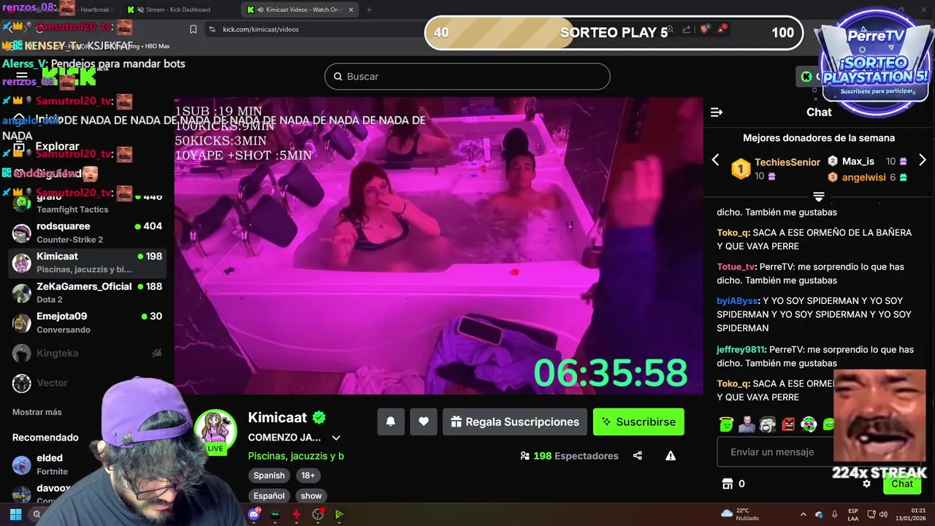Open Emejota09 channel in sidebar
The image size is (935, 526).
pyautogui.click(x=88, y=322)
